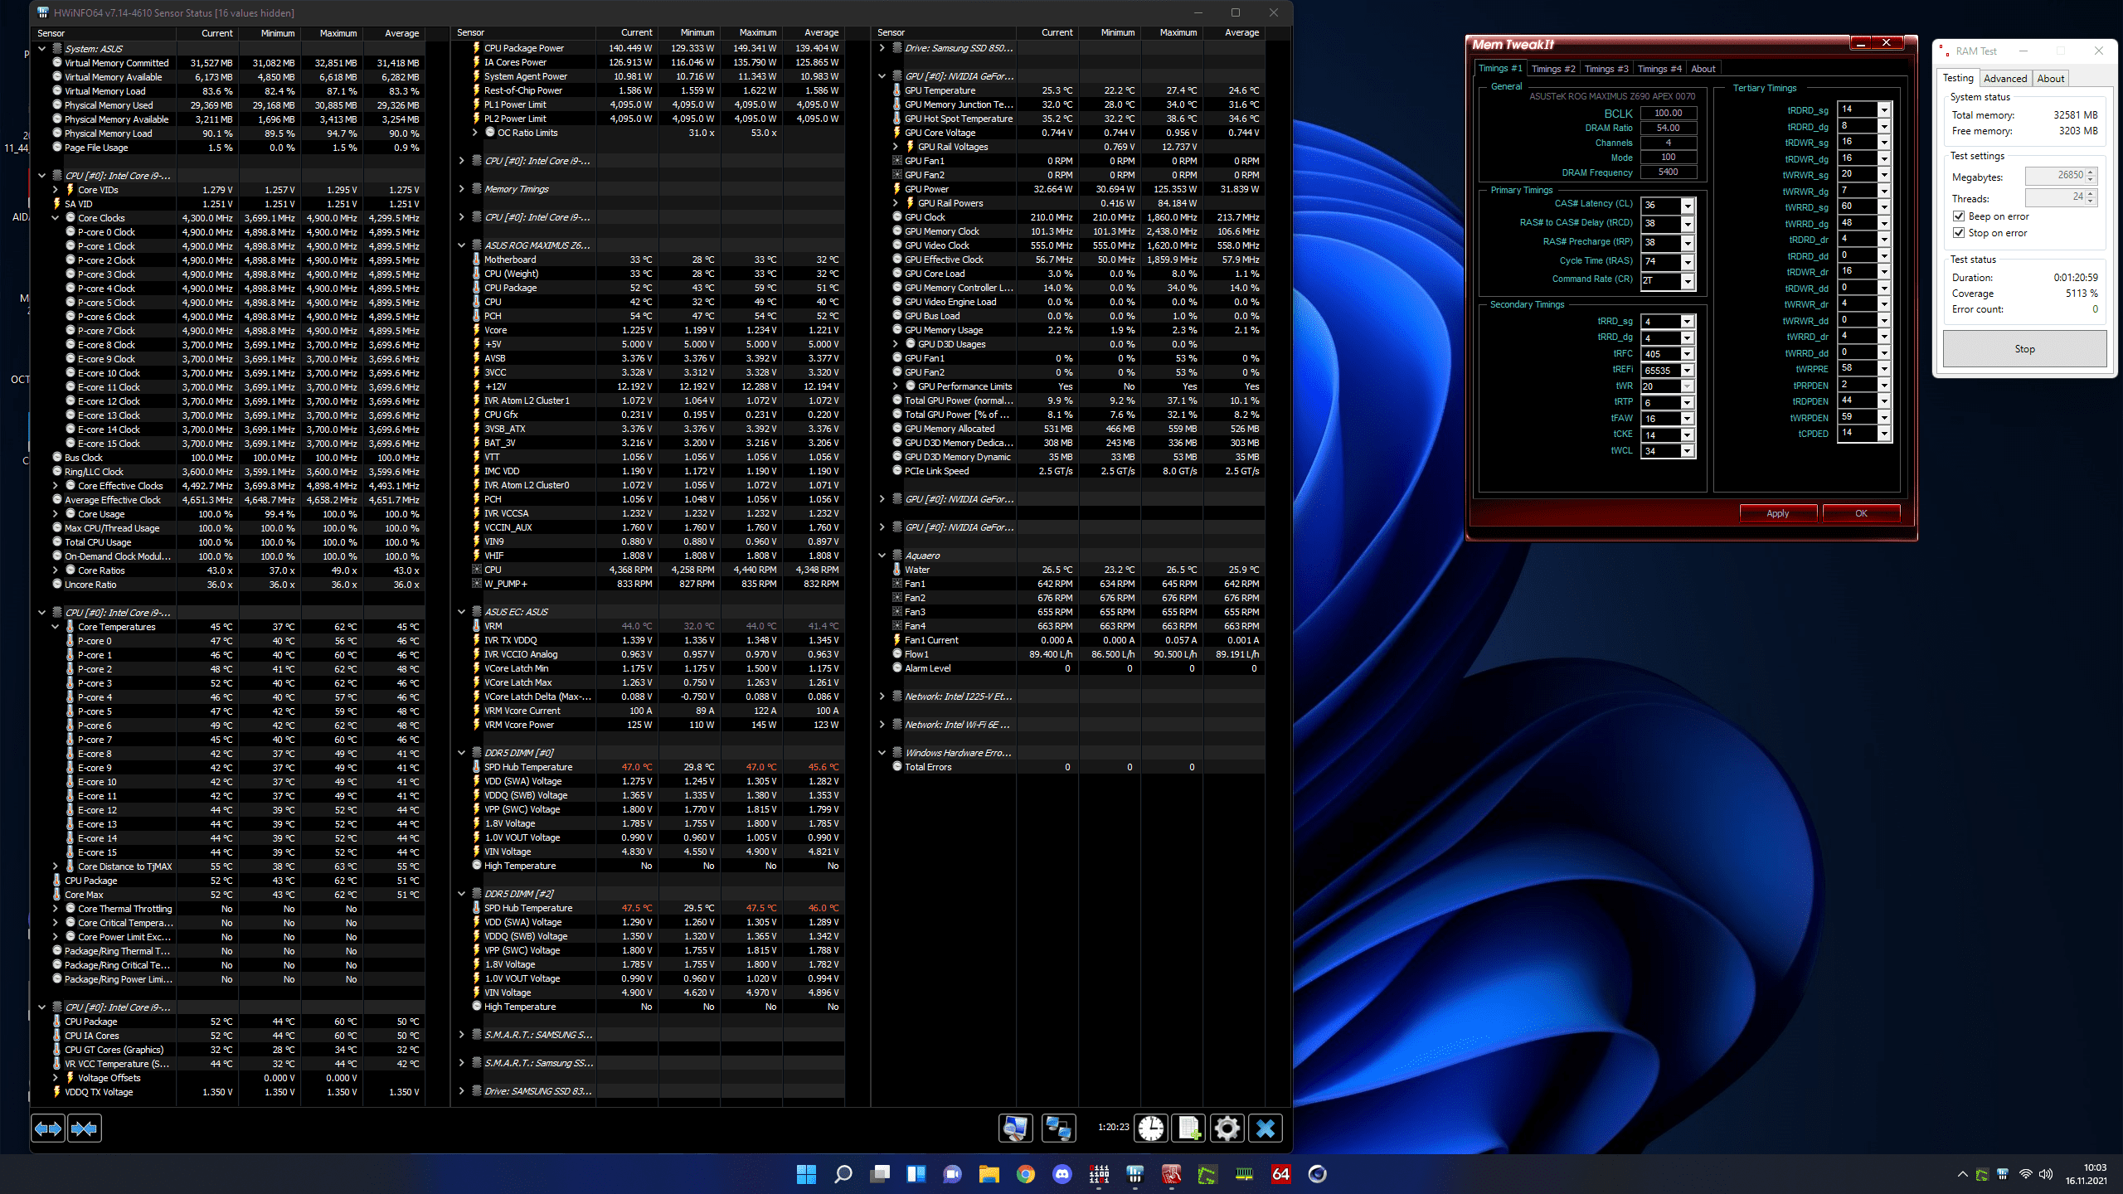Open the tCPDED dropdown

pyautogui.click(x=1884, y=433)
